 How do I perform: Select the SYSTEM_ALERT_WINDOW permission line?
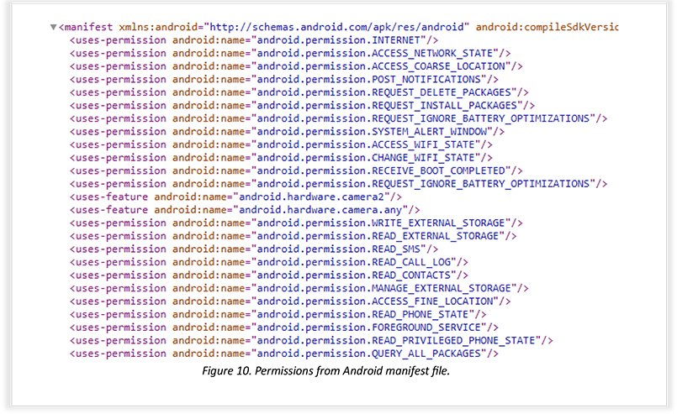click(287, 131)
